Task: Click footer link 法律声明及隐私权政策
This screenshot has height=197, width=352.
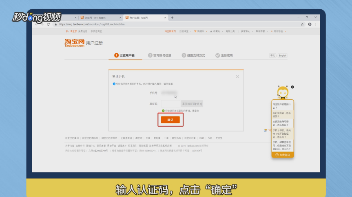Action: tap(161, 146)
